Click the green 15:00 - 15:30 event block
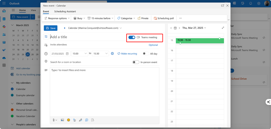The height and width of the screenshot is (129, 271). [200, 41]
